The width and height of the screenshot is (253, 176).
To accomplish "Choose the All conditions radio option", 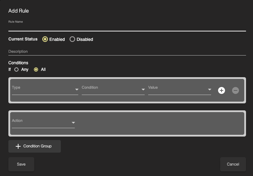I will [36, 69].
